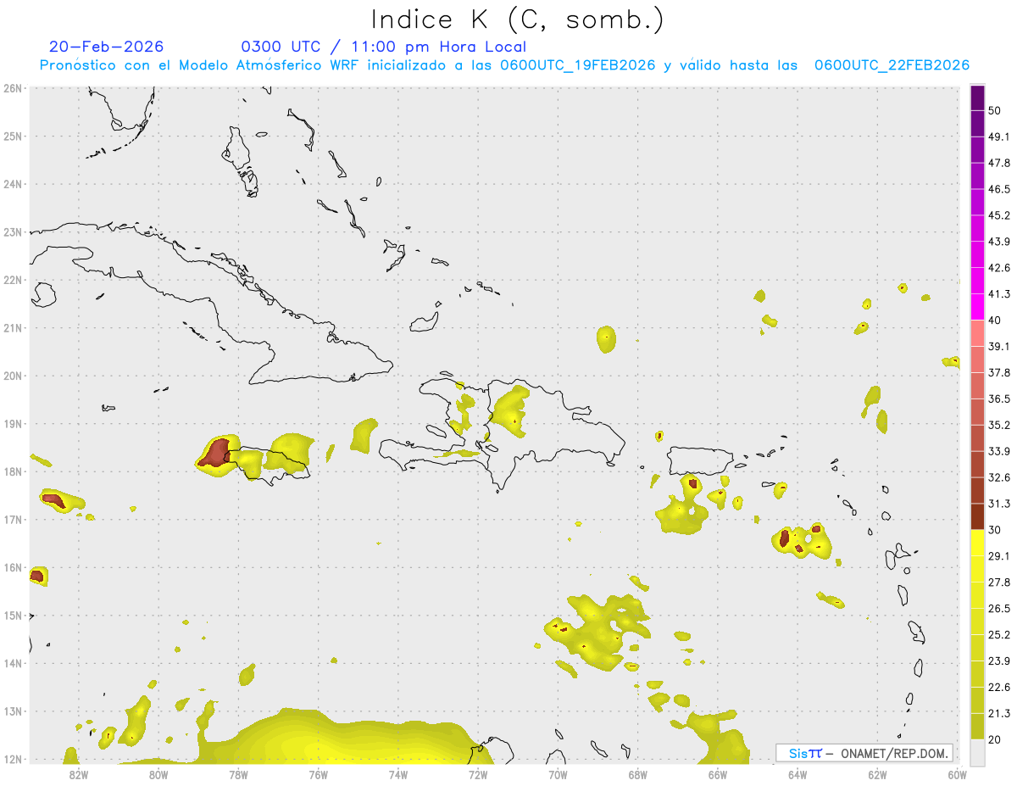Select the latitude axis label "22N"
Screen dimensions: 1017x786
point(12,280)
